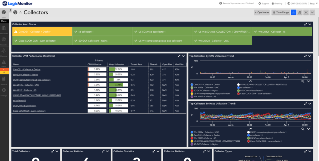Favorite the Collectors dashboard with star
319x161 pixels.
point(20,12)
